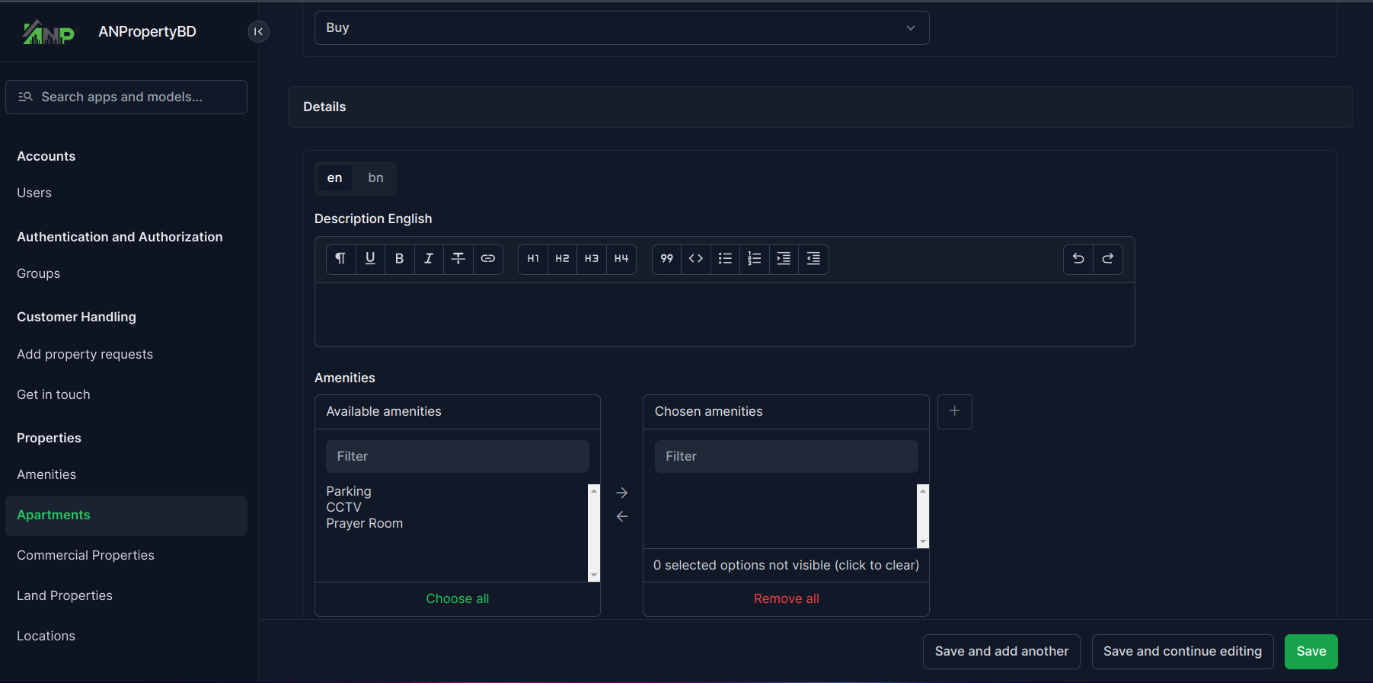Viewport: 1373px width, 683px height.
Task: Click Save and add another
Action: [1001, 652]
